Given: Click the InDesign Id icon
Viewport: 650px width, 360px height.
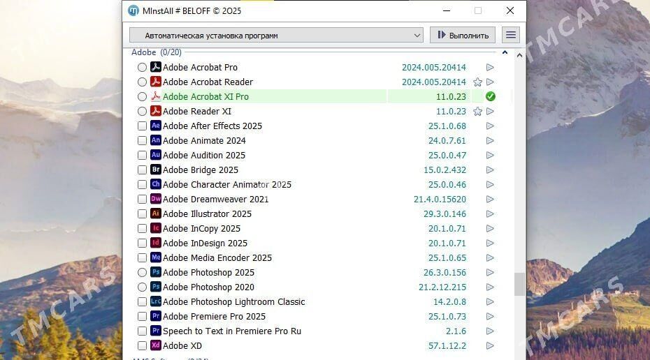Looking at the screenshot, I should coord(155,243).
